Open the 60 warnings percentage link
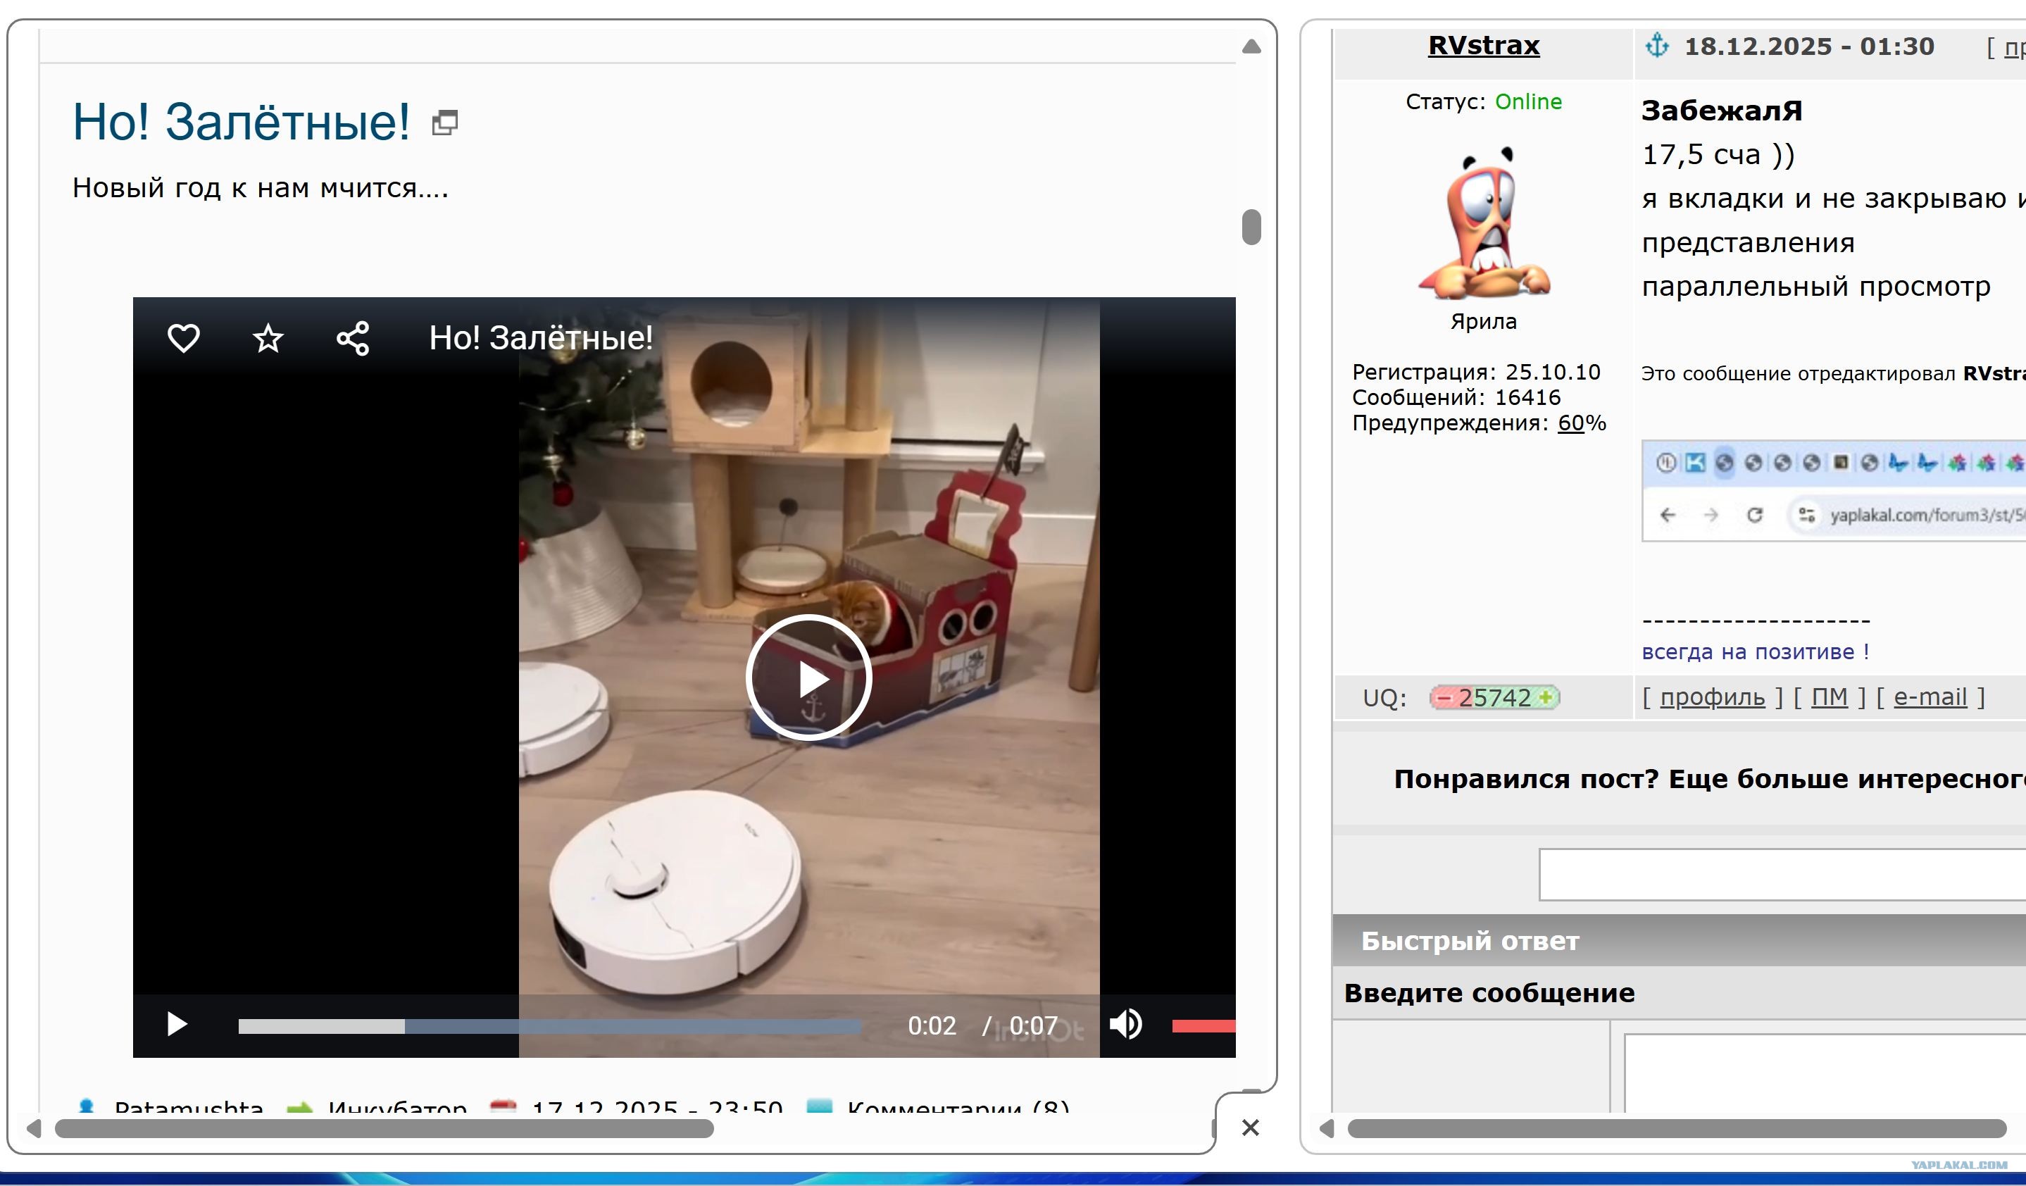Viewport: 2026px width, 1186px height. click(x=1571, y=423)
